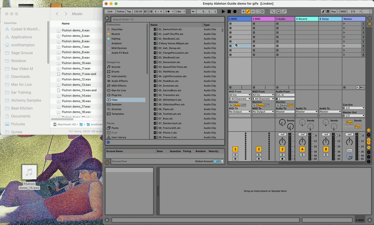
Task: Toggle the Arrangement Record button
Action: click(x=235, y=12)
